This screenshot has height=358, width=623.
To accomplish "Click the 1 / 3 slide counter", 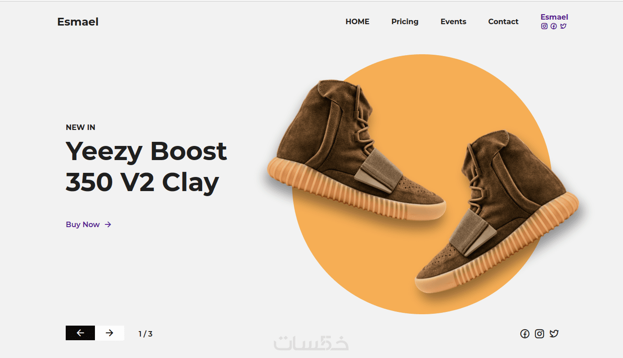I will click(x=145, y=334).
